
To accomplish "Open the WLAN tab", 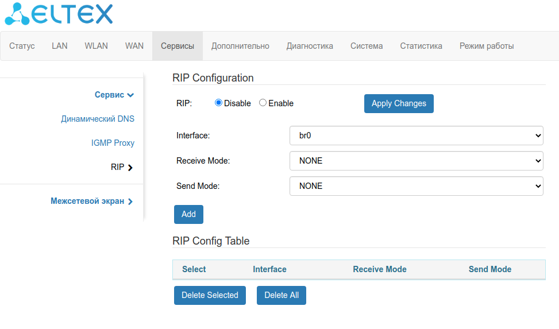I will (x=96, y=46).
